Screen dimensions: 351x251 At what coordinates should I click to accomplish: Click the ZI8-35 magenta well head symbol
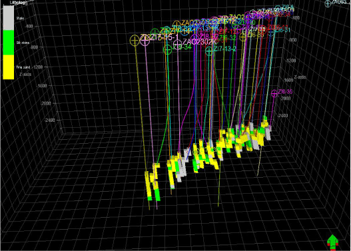[274, 93]
